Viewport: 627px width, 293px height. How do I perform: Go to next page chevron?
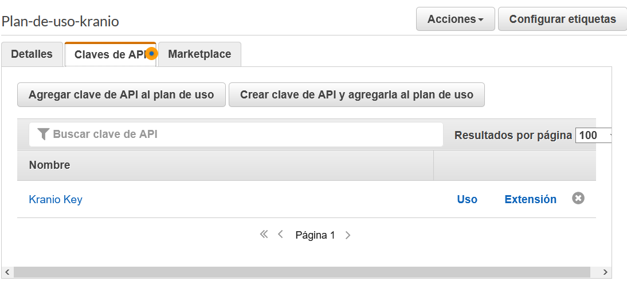[348, 235]
